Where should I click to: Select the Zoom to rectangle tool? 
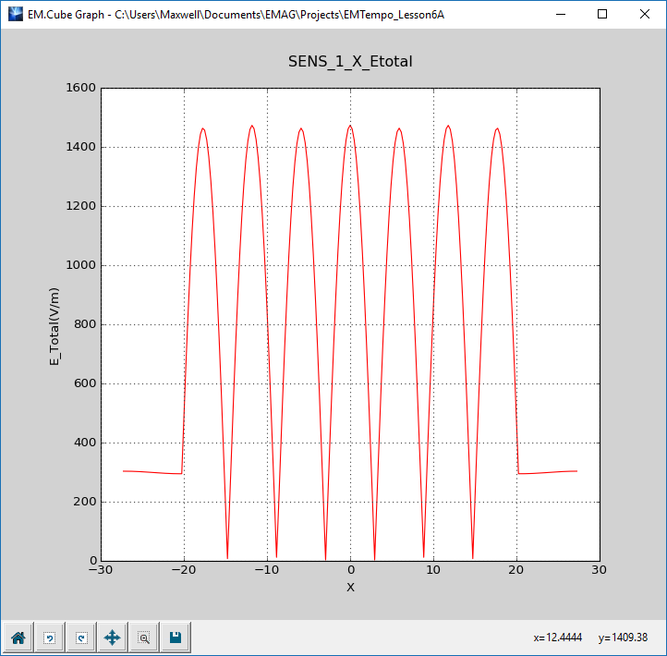click(x=143, y=637)
